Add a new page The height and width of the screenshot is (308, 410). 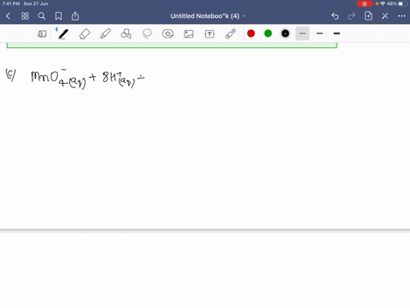368,16
